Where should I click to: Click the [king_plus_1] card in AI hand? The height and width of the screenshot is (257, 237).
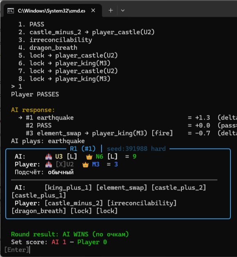pyautogui.click(x=68, y=187)
